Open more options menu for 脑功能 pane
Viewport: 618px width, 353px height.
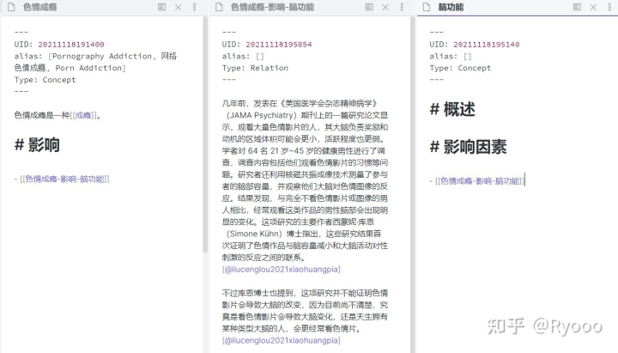pyautogui.click(x=609, y=7)
